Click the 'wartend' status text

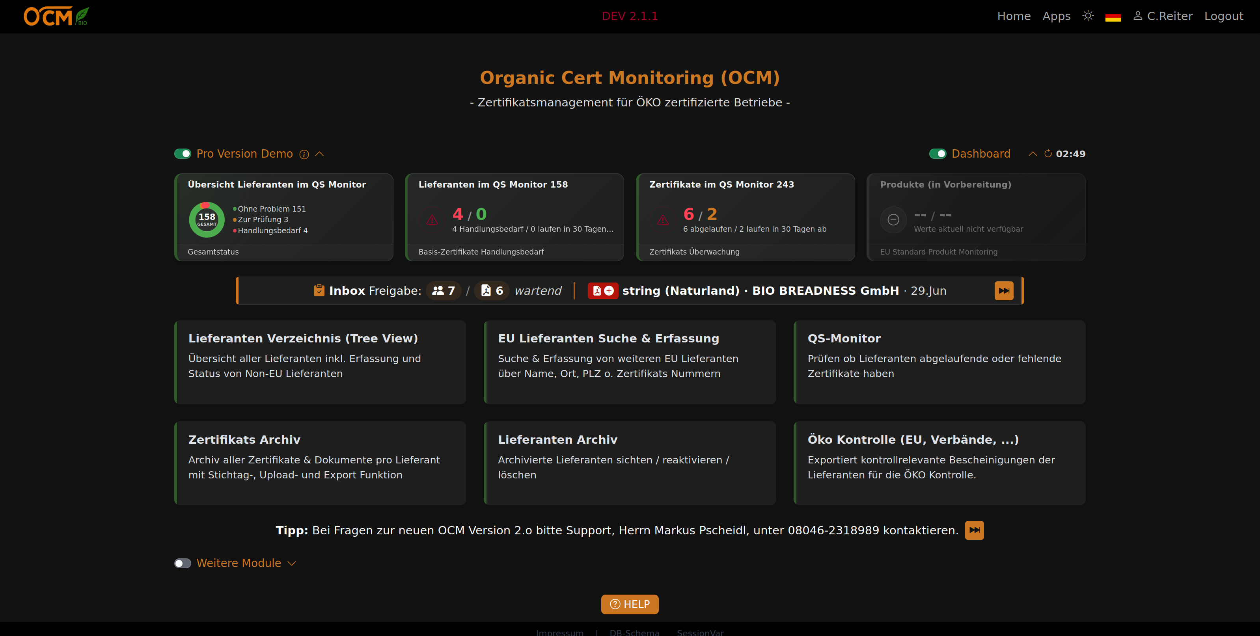[x=538, y=291]
